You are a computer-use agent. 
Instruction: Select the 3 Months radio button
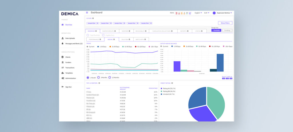click(x=98, y=77)
